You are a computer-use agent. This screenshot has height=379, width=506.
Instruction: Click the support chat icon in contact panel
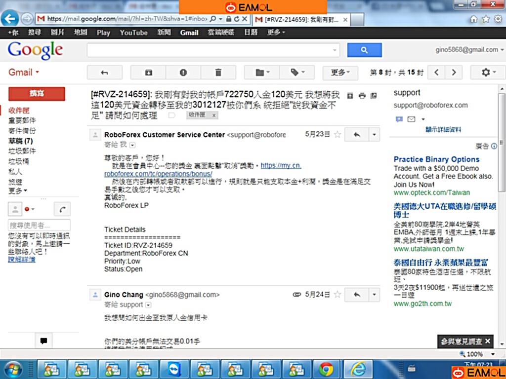[x=399, y=119]
